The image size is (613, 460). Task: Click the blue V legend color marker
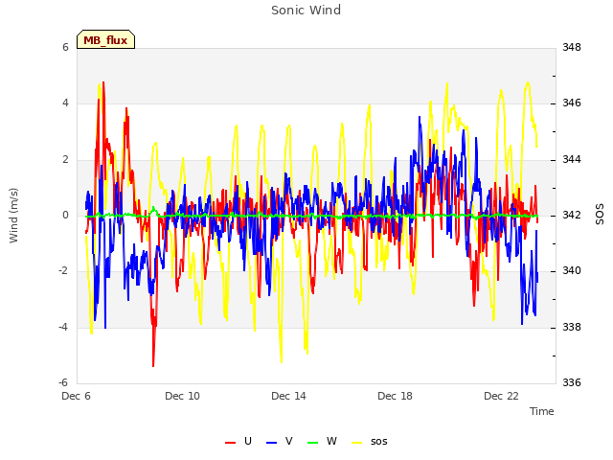point(271,443)
